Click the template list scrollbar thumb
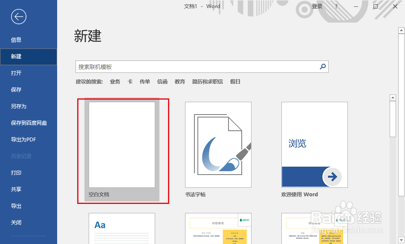 pos(393,119)
